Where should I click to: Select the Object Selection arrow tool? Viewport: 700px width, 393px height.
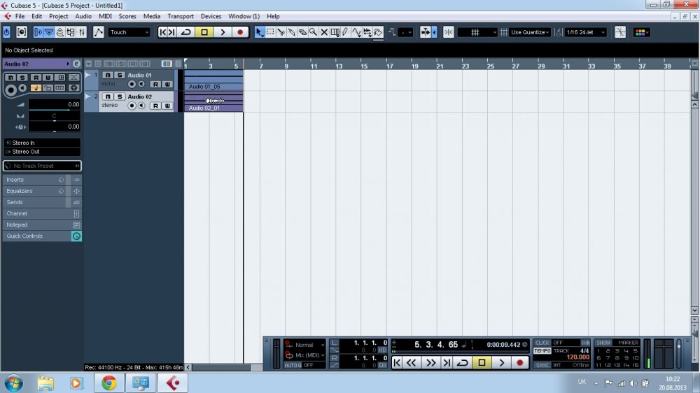coord(260,32)
